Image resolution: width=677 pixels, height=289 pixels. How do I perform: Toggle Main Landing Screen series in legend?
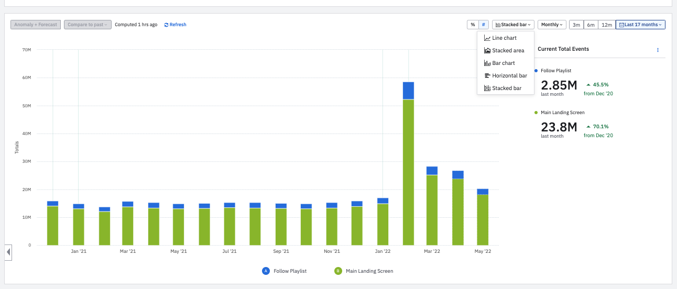369,271
